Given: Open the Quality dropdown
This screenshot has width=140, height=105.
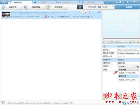Looking at the screenshot, I should click(129, 70).
